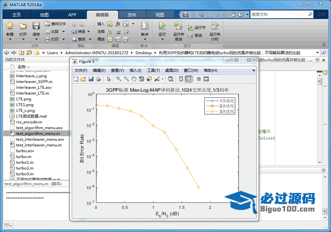
Task: Toggle Hide Plot Tools in Figure 1
Action: [x=199, y=79]
